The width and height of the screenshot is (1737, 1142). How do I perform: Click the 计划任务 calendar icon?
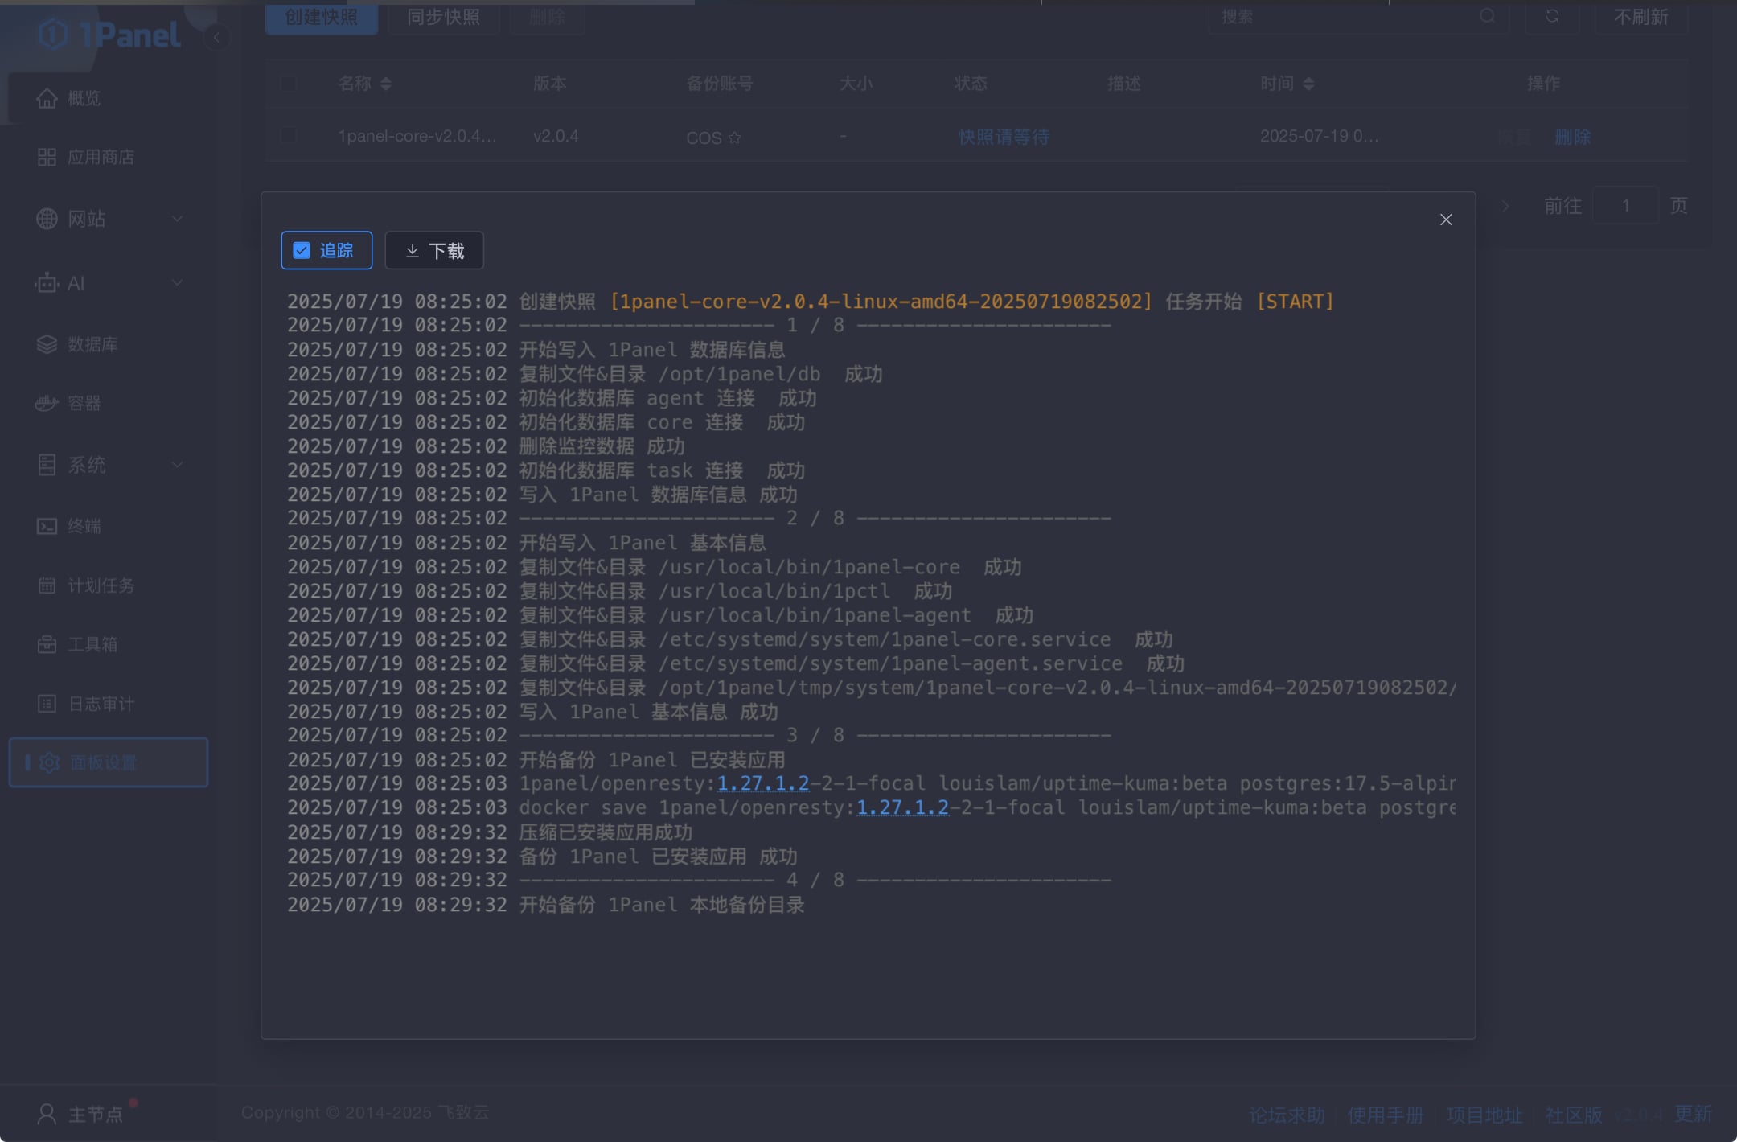click(x=47, y=585)
